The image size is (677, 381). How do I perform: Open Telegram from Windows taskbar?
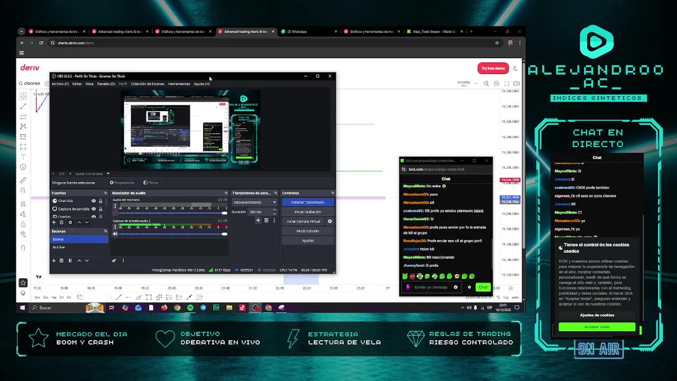click(x=203, y=307)
